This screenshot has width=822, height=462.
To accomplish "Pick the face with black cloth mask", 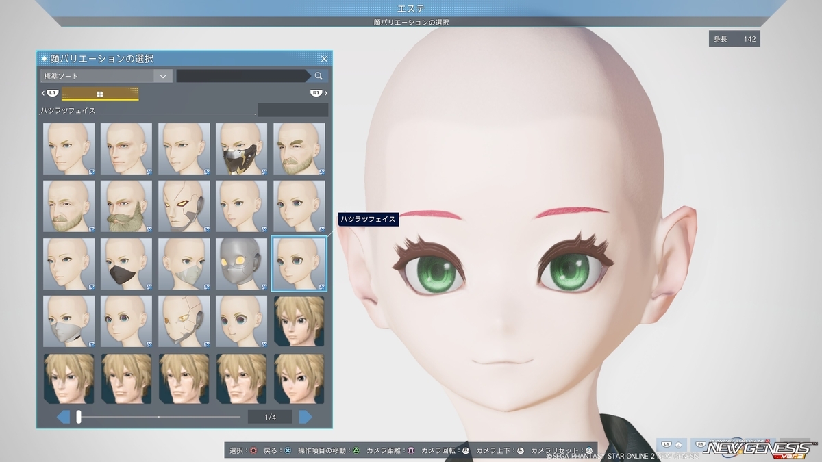I will pyautogui.click(x=127, y=264).
